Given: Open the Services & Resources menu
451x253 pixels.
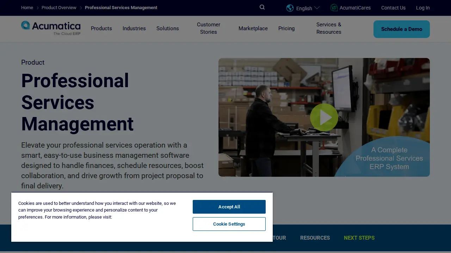Looking at the screenshot, I should (329, 28).
